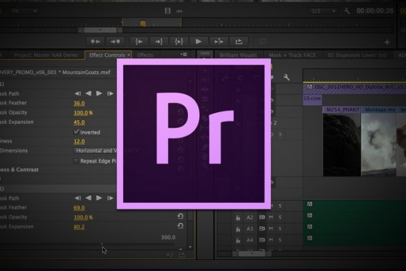406x271 pixels.
Task: Track second mask backward one frame
Action: tap(77, 198)
